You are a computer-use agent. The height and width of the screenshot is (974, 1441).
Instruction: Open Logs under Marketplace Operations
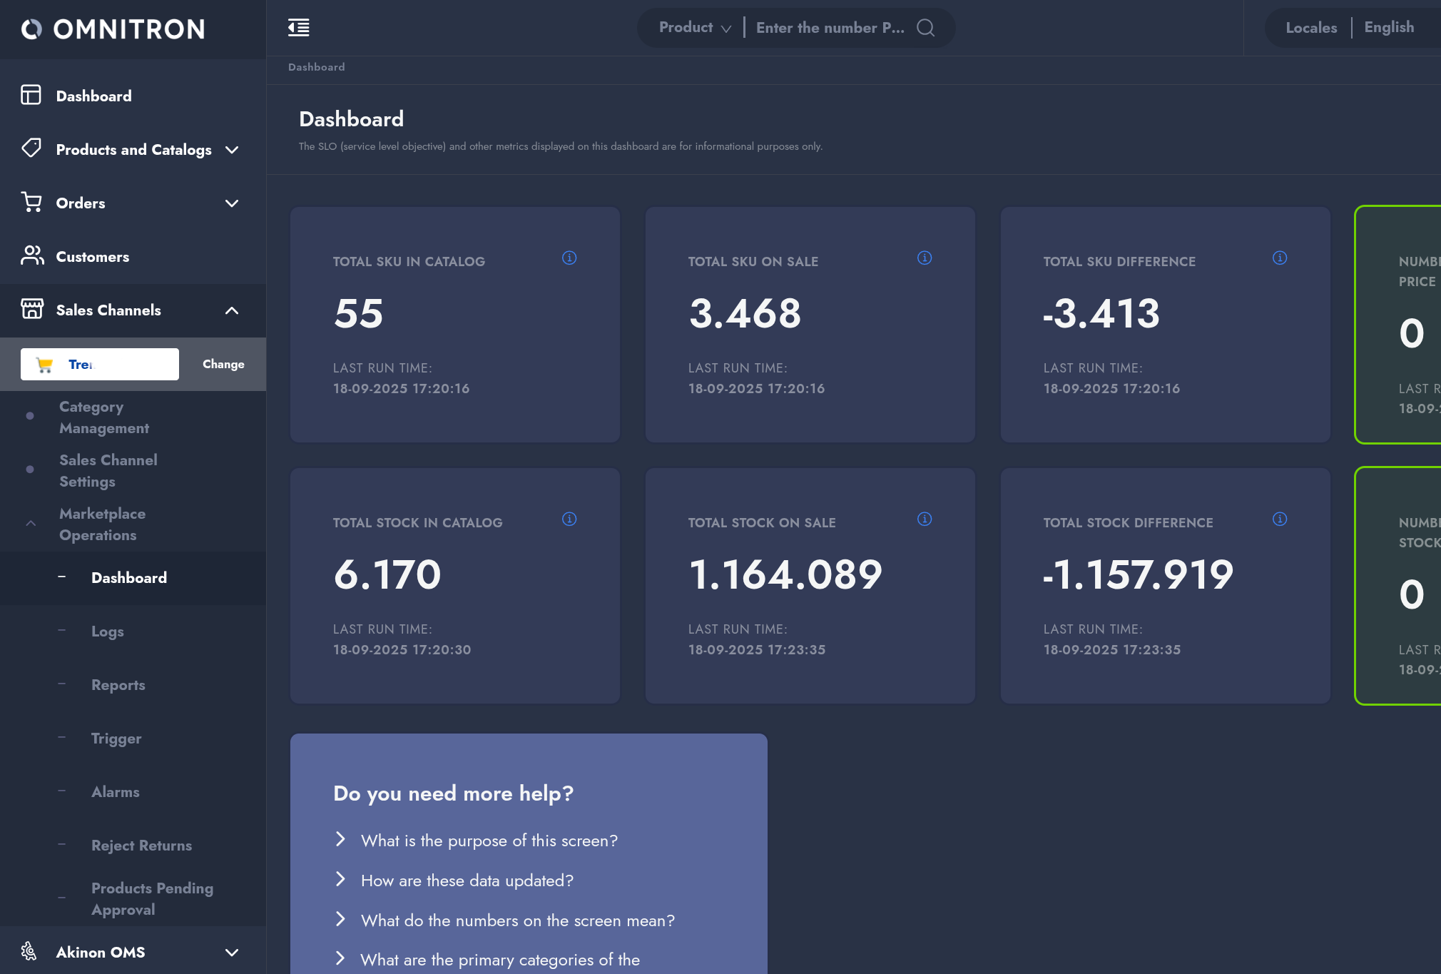107,631
